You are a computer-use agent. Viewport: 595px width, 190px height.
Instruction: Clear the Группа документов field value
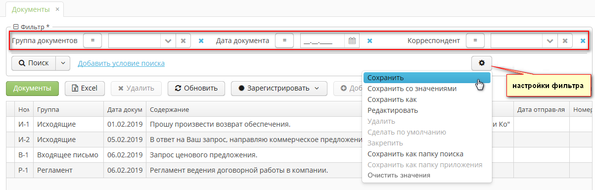pos(183,41)
